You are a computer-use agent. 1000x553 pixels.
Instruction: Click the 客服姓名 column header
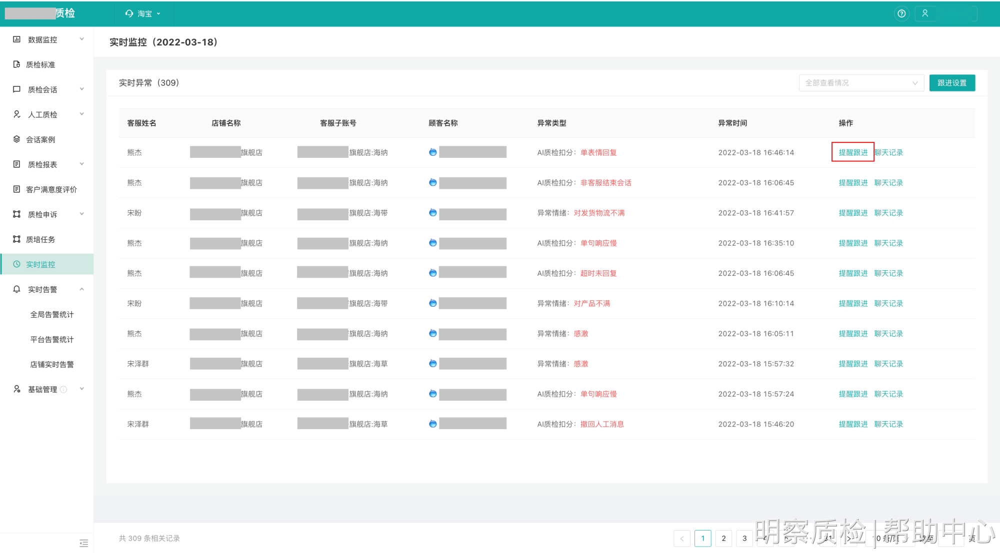pyautogui.click(x=141, y=123)
